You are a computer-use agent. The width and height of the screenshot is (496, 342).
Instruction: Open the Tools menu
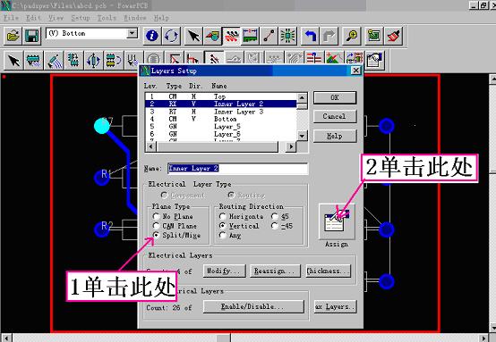coord(107,18)
